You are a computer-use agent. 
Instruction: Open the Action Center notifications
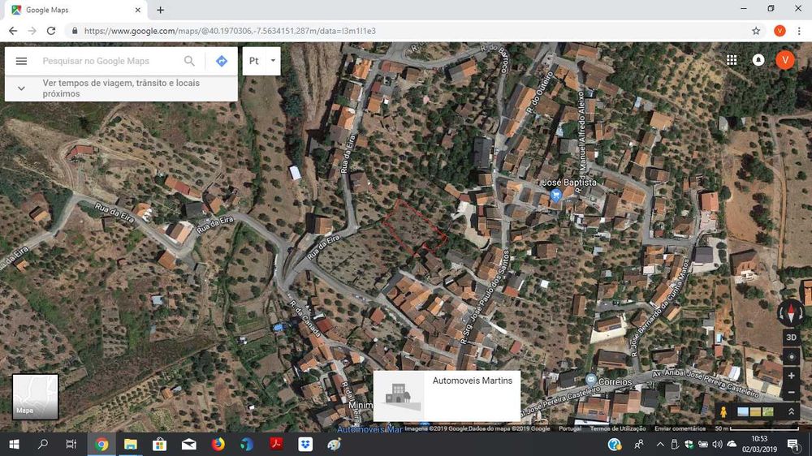[x=793, y=444]
